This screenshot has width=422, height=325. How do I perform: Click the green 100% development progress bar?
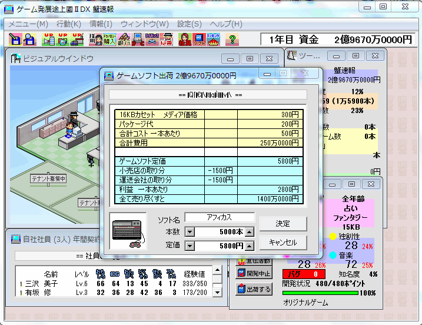click(320, 293)
